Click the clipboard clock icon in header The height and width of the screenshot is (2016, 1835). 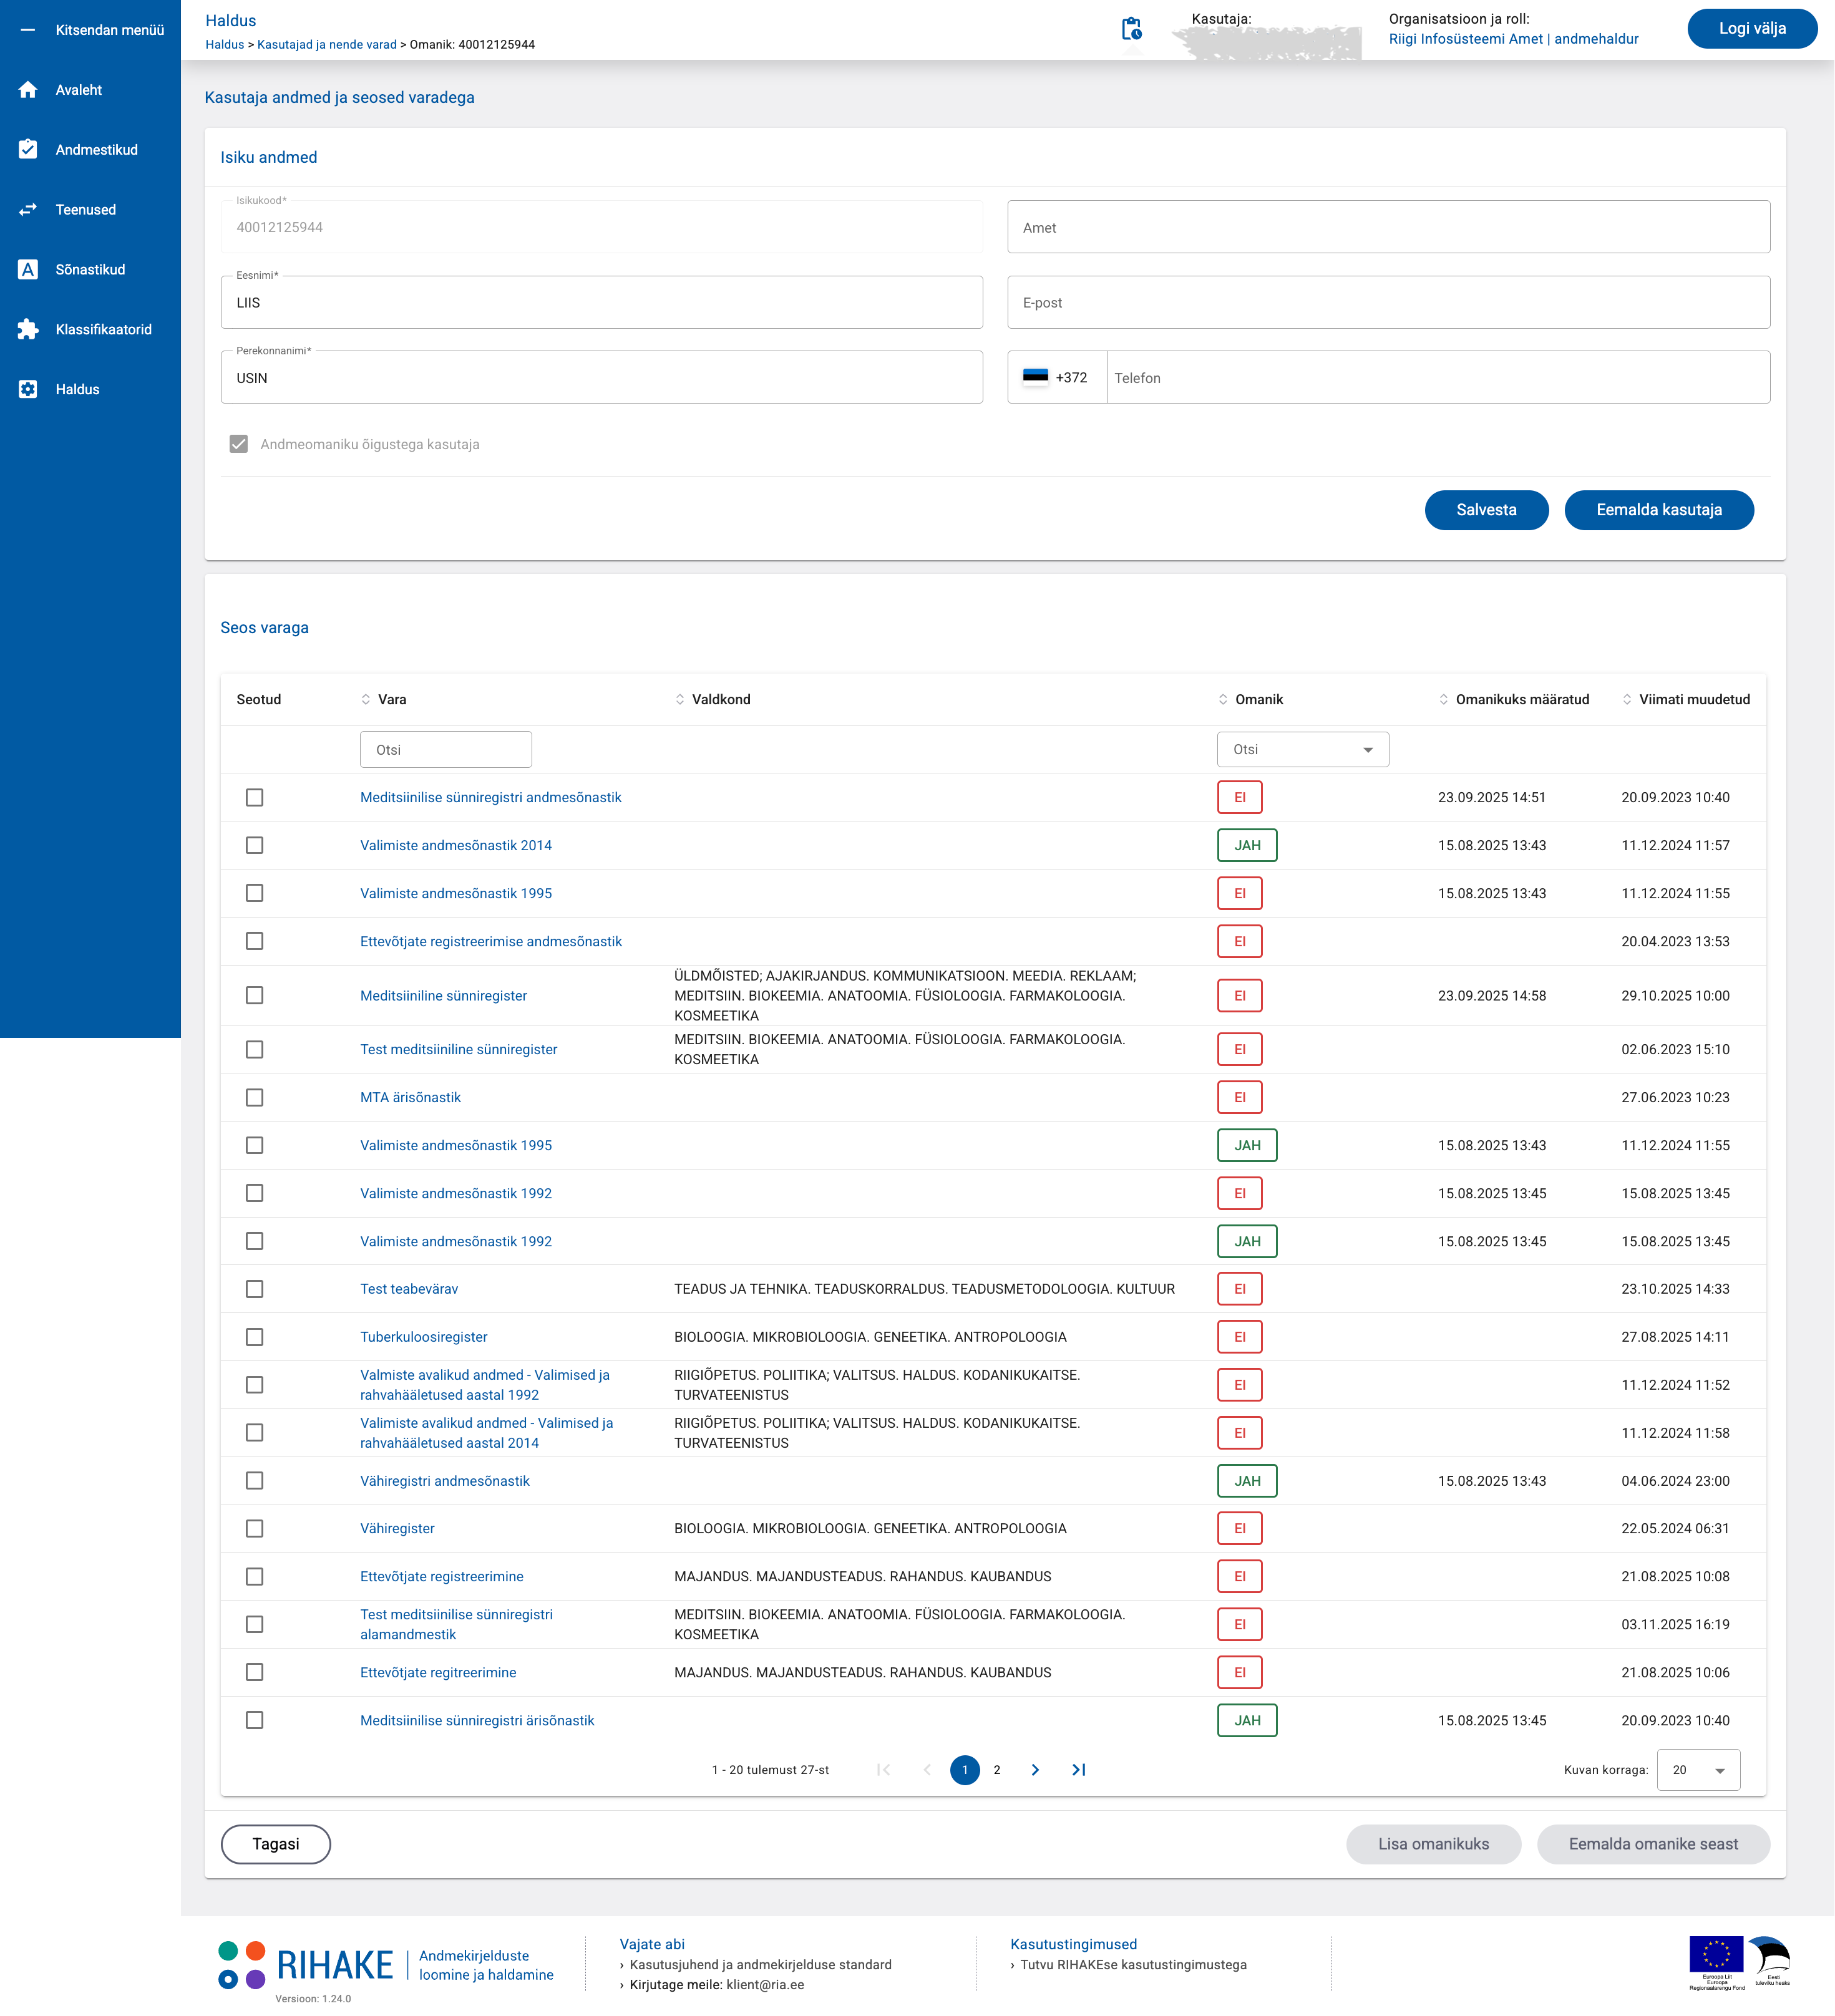pyautogui.click(x=1131, y=29)
